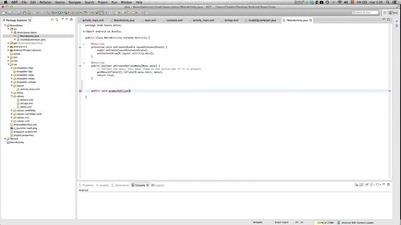This screenshot has height=225, width=401.
Task: Toggle Link with Editor in Package Explorer
Action: [x=57, y=19]
